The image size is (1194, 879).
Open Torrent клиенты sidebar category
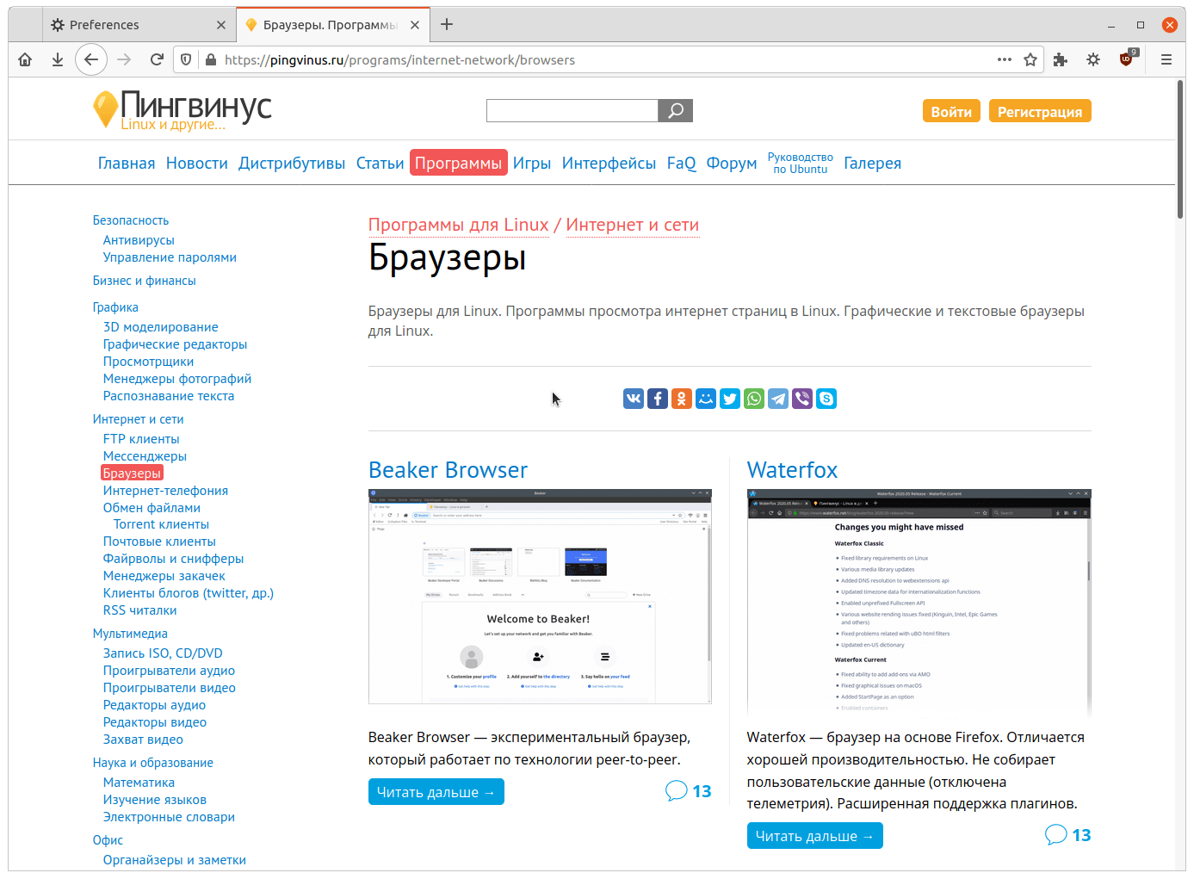click(161, 524)
